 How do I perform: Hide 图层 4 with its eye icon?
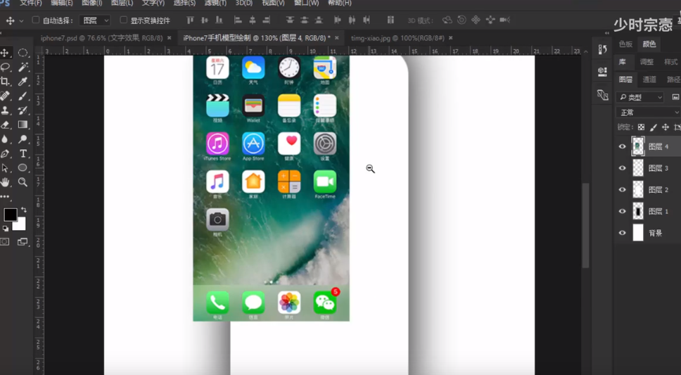tap(623, 146)
